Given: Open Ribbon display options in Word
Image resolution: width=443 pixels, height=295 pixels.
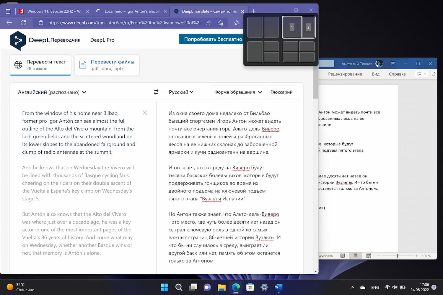Looking at the screenshot, I should pos(393,63).
